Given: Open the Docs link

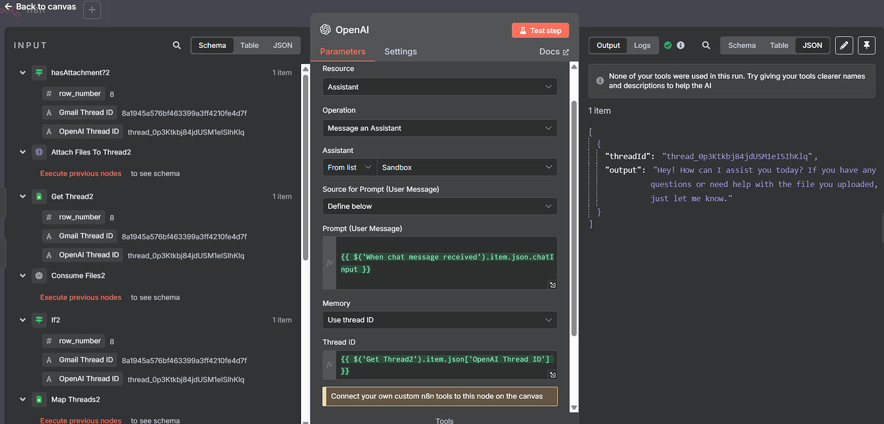Looking at the screenshot, I should click(x=553, y=51).
